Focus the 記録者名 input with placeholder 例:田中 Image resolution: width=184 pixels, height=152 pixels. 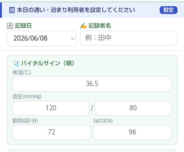129,38
